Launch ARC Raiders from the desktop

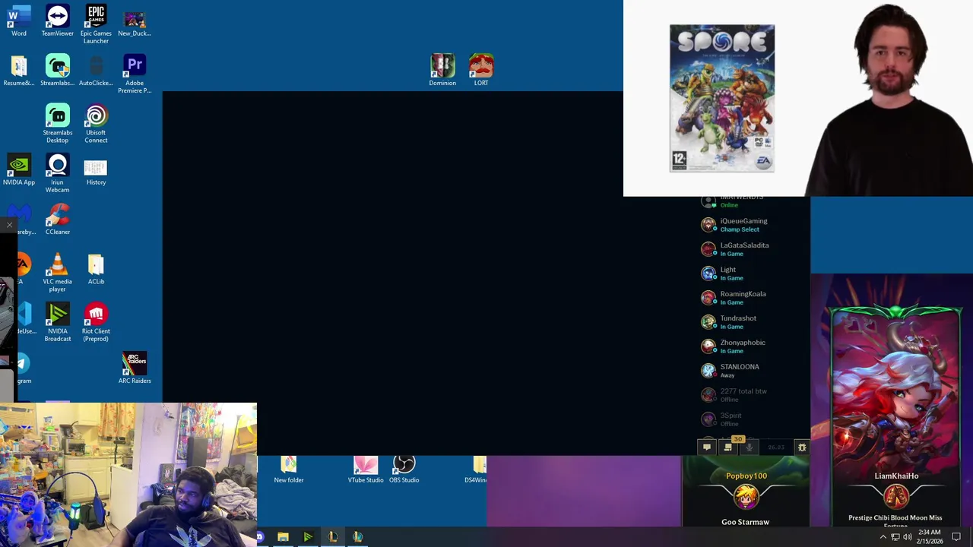tap(135, 368)
